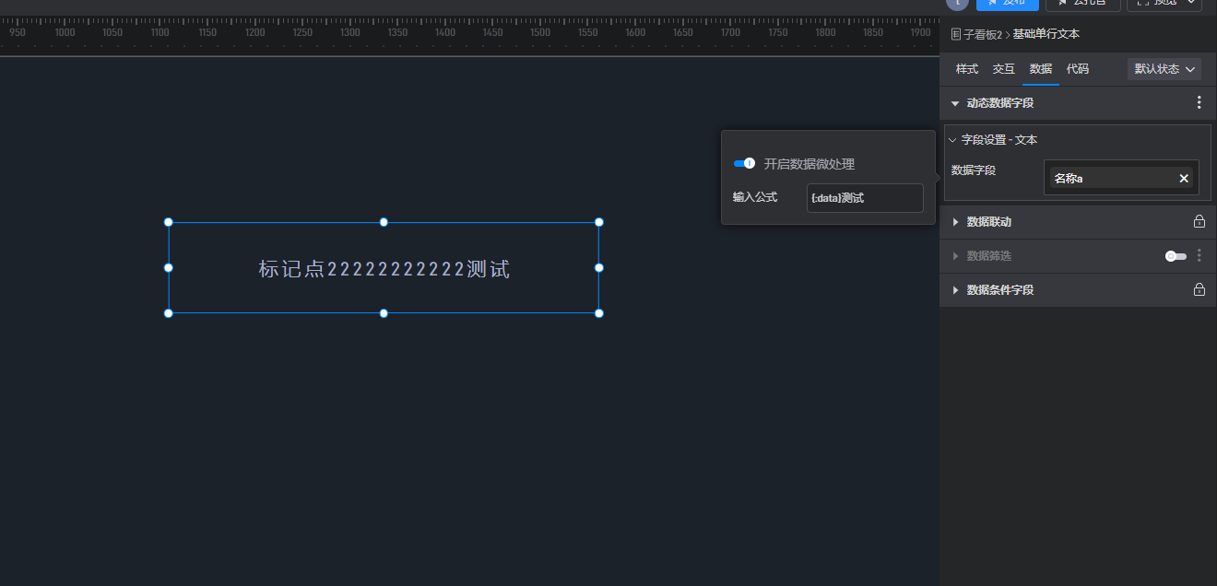Expand the 数据条件字段 section
Screen dimensions: 1217x586
tap(955, 290)
